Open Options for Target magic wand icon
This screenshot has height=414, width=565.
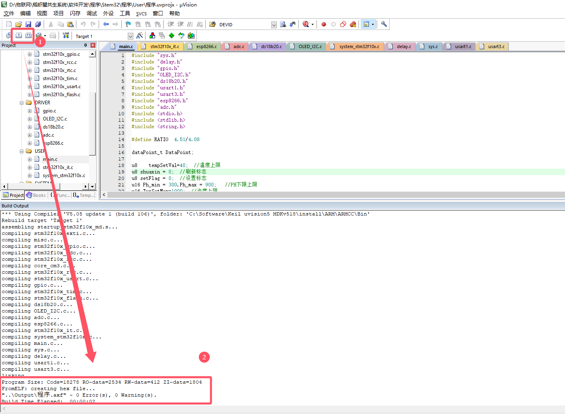click(140, 36)
